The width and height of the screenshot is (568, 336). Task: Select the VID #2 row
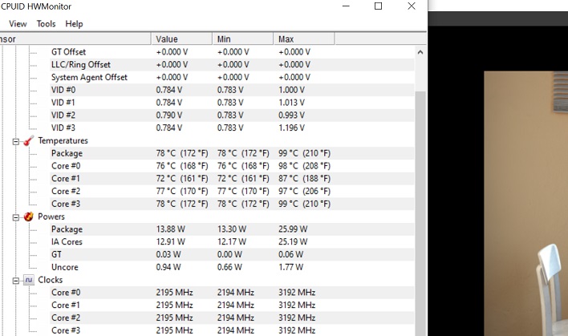pyautogui.click(x=232, y=115)
